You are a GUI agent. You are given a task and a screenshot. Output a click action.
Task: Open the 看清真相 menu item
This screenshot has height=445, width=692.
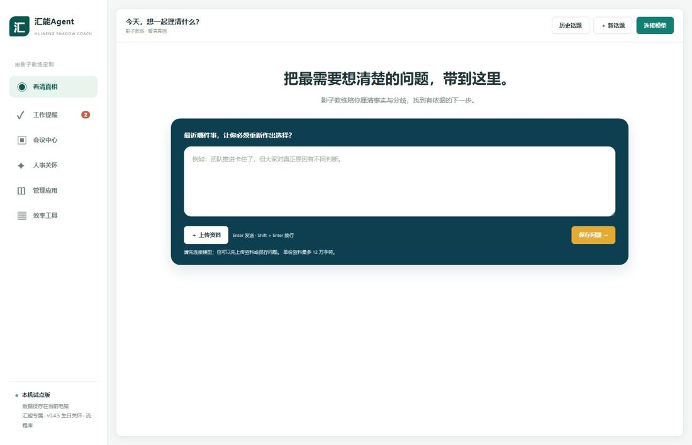click(x=53, y=87)
